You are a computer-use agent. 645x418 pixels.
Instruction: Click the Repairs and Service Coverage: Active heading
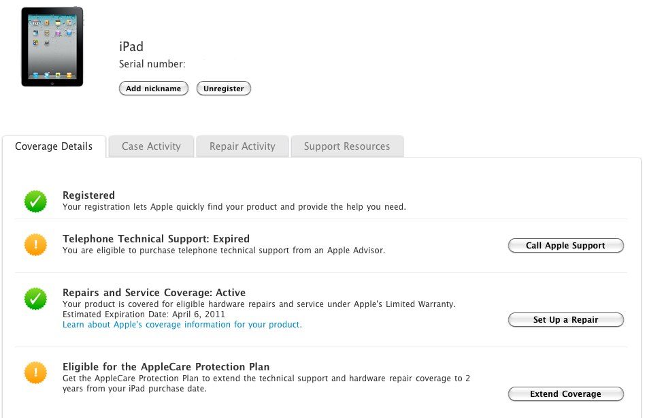154,293
